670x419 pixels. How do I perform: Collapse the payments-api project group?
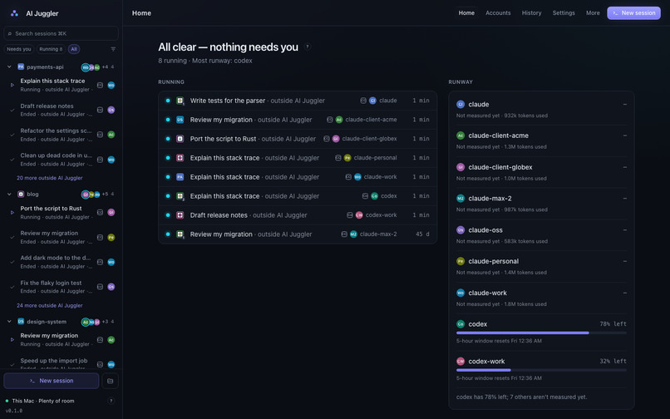click(x=9, y=67)
